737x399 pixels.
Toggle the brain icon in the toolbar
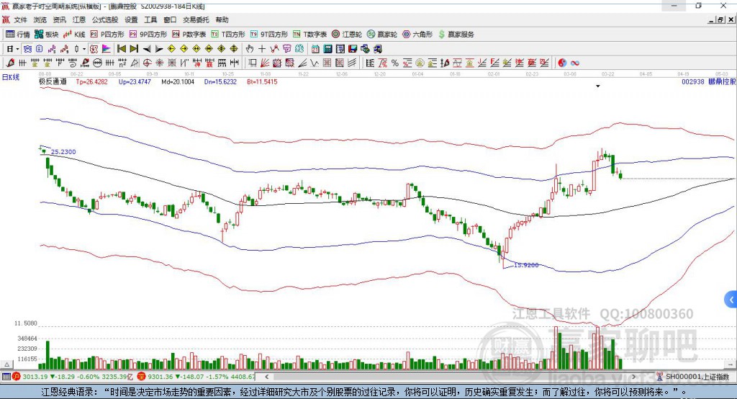pyautogui.click(x=299, y=48)
